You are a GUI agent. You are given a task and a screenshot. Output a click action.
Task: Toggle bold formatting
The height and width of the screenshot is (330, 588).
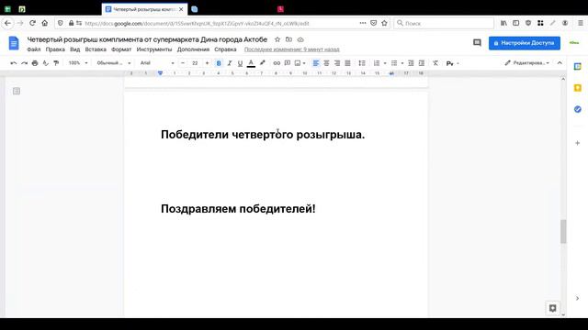pos(219,63)
